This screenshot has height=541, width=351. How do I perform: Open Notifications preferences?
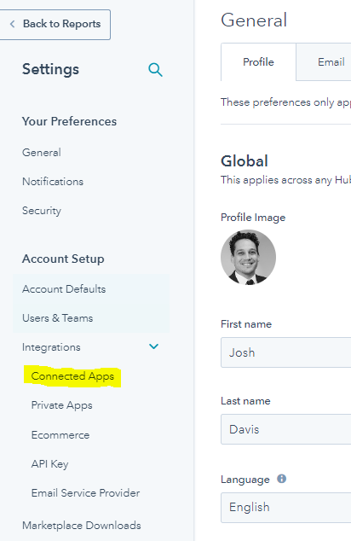click(x=53, y=182)
